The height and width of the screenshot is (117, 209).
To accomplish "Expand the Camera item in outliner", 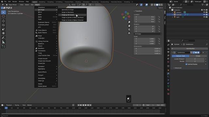I will pyautogui.click(x=172, y=12).
